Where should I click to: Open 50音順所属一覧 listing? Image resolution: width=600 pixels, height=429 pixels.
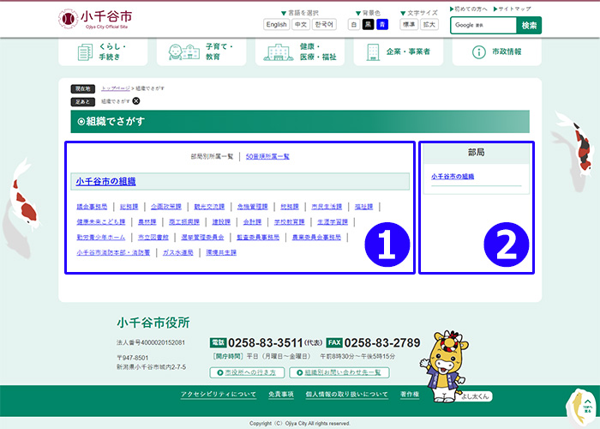(x=267, y=156)
